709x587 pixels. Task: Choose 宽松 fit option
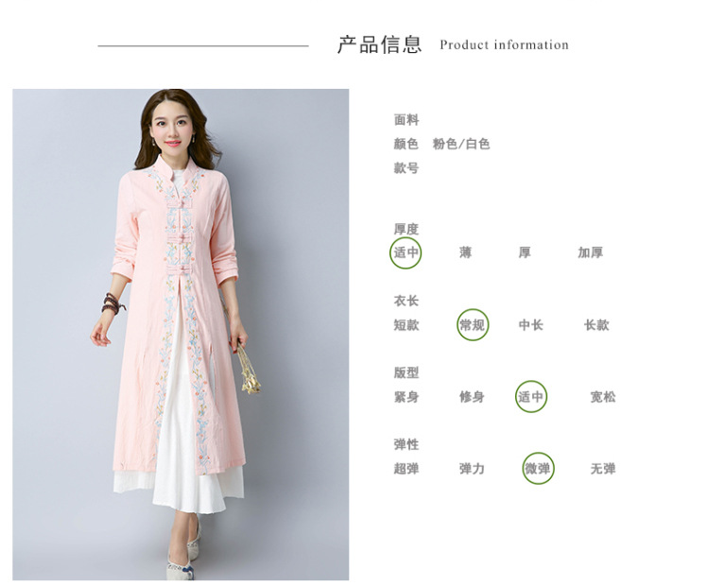(603, 397)
